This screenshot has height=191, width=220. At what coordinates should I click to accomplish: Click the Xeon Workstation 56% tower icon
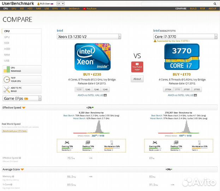click(x=112, y=143)
